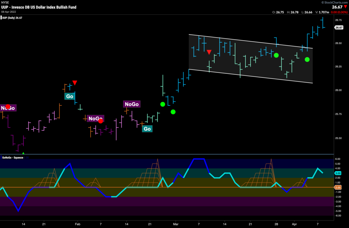This screenshot has width=349, height=228.
Task: Click the teal Go label in mid-February
Action: 147,129
